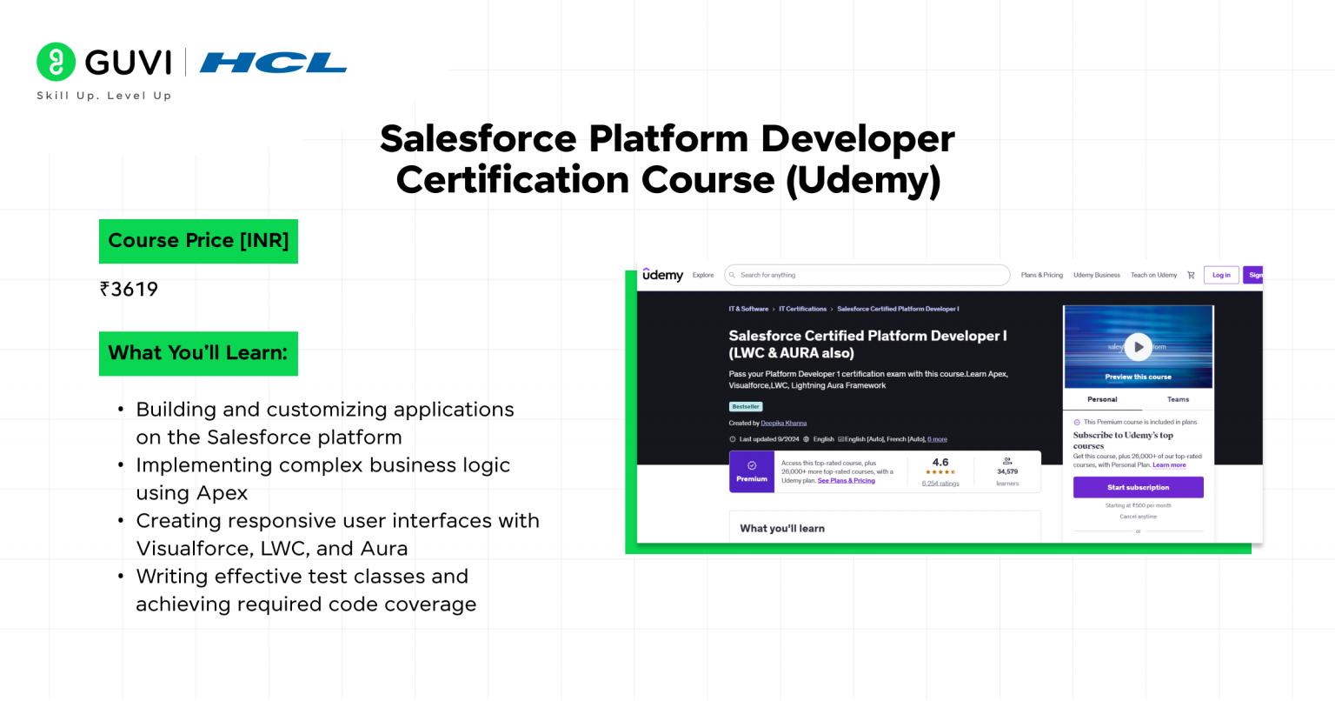Click the star rating display

[x=940, y=471]
